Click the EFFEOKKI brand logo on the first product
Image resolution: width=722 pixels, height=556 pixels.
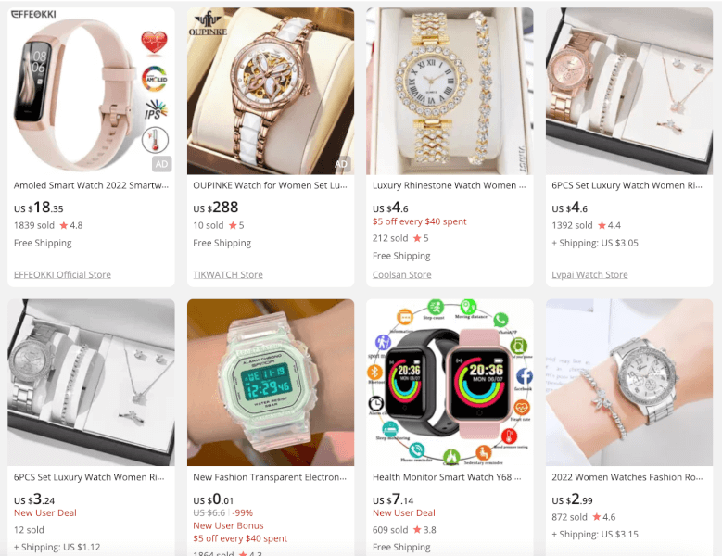click(33, 14)
